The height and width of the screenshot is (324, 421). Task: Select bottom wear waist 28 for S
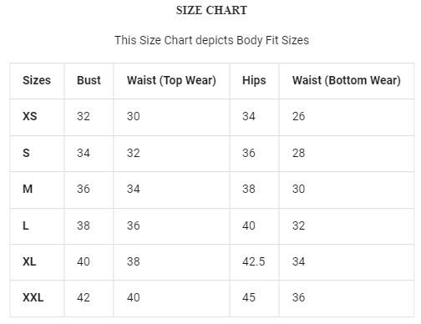[x=298, y=153]
